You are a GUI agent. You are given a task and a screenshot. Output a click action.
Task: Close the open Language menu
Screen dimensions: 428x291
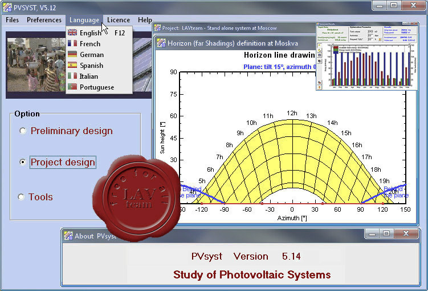click(x=84, y=20)
